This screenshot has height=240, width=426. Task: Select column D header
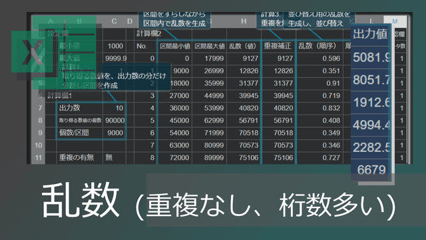(x=130, y=21)
